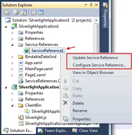
Task: Click the View Designer toolbar icon
Action: tap(41, 12)
